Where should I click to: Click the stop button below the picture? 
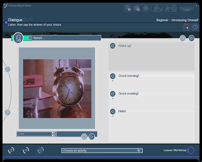coord(84,137)
